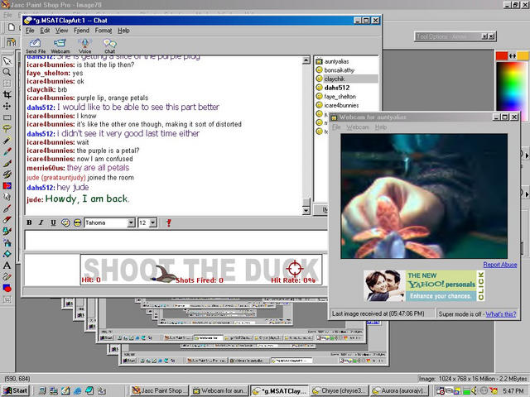Select the Mover tool
Image resolution: width=530 pixels, height=397 pixels.
[x=7, y=107]
